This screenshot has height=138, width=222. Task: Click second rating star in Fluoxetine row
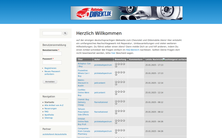click(x=119, y=72)
